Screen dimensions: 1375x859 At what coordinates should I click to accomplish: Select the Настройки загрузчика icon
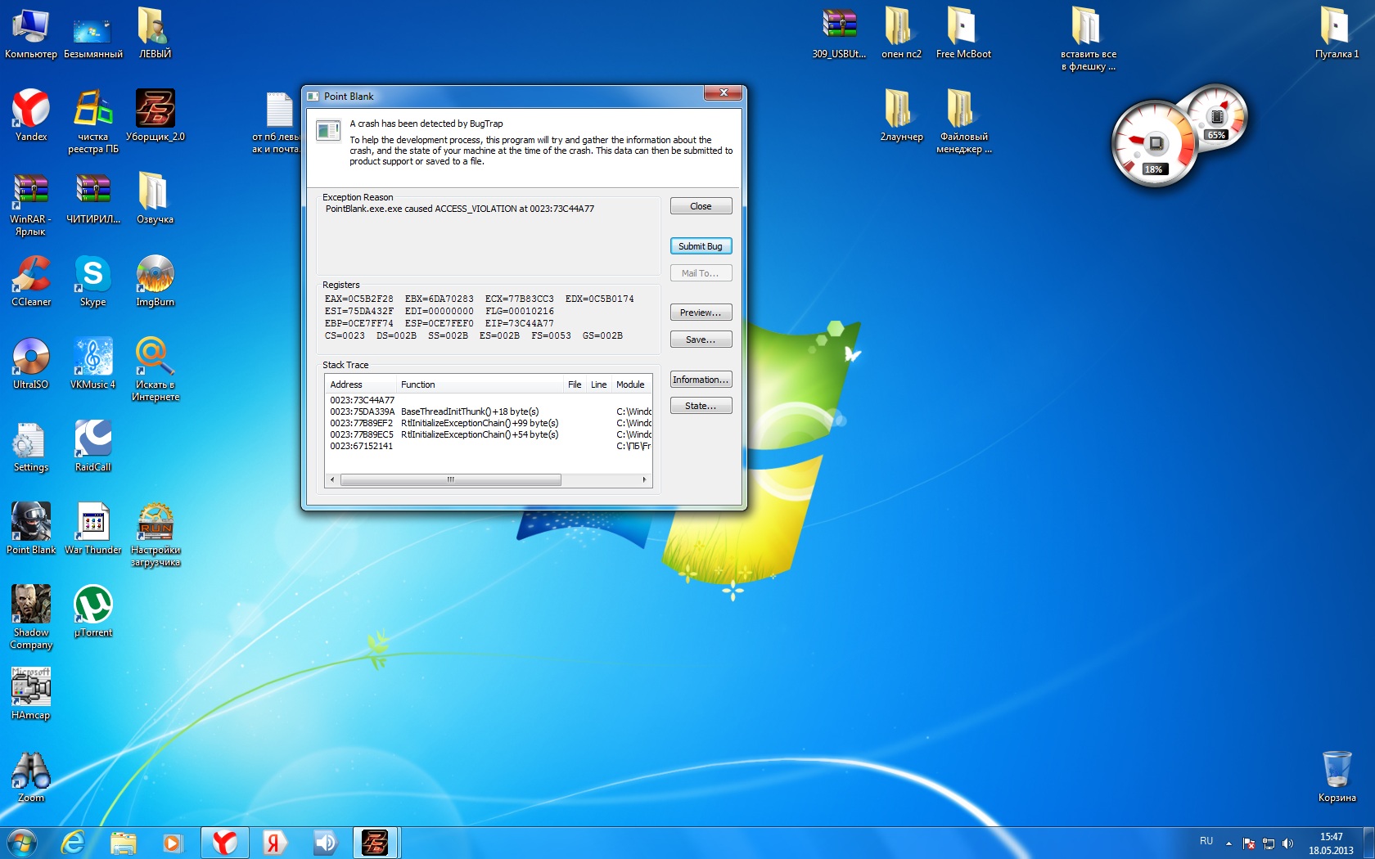155,535
